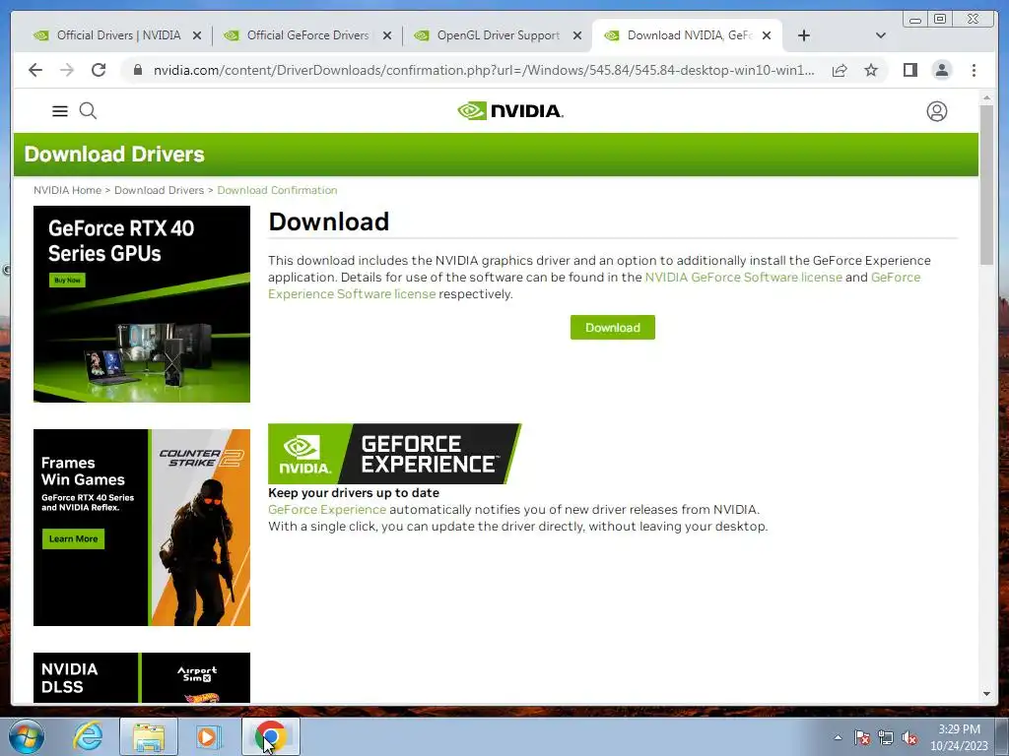Screen dimensions: 1009x756
Task: Expand the tab search dropdown arrow
Action: (880, 35)
